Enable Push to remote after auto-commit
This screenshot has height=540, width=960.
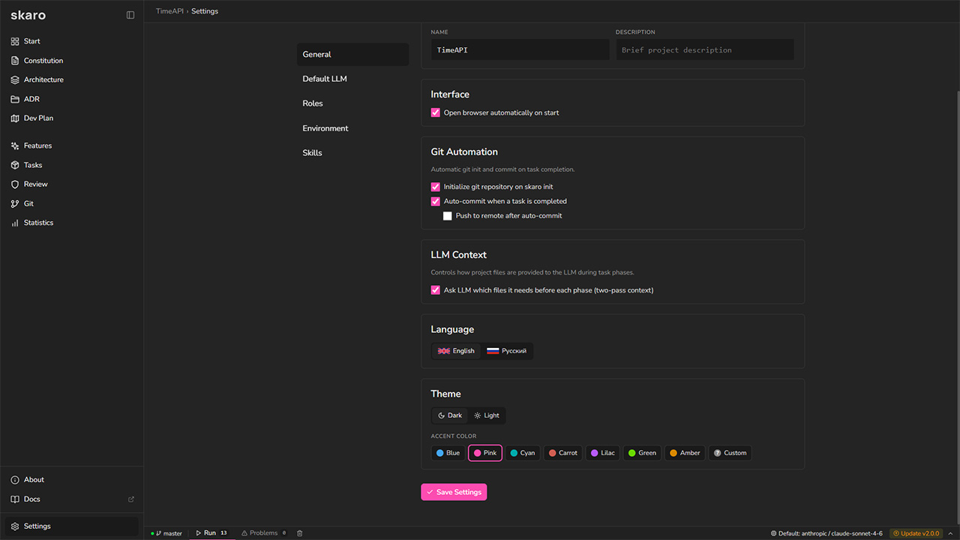click(448, 216)
